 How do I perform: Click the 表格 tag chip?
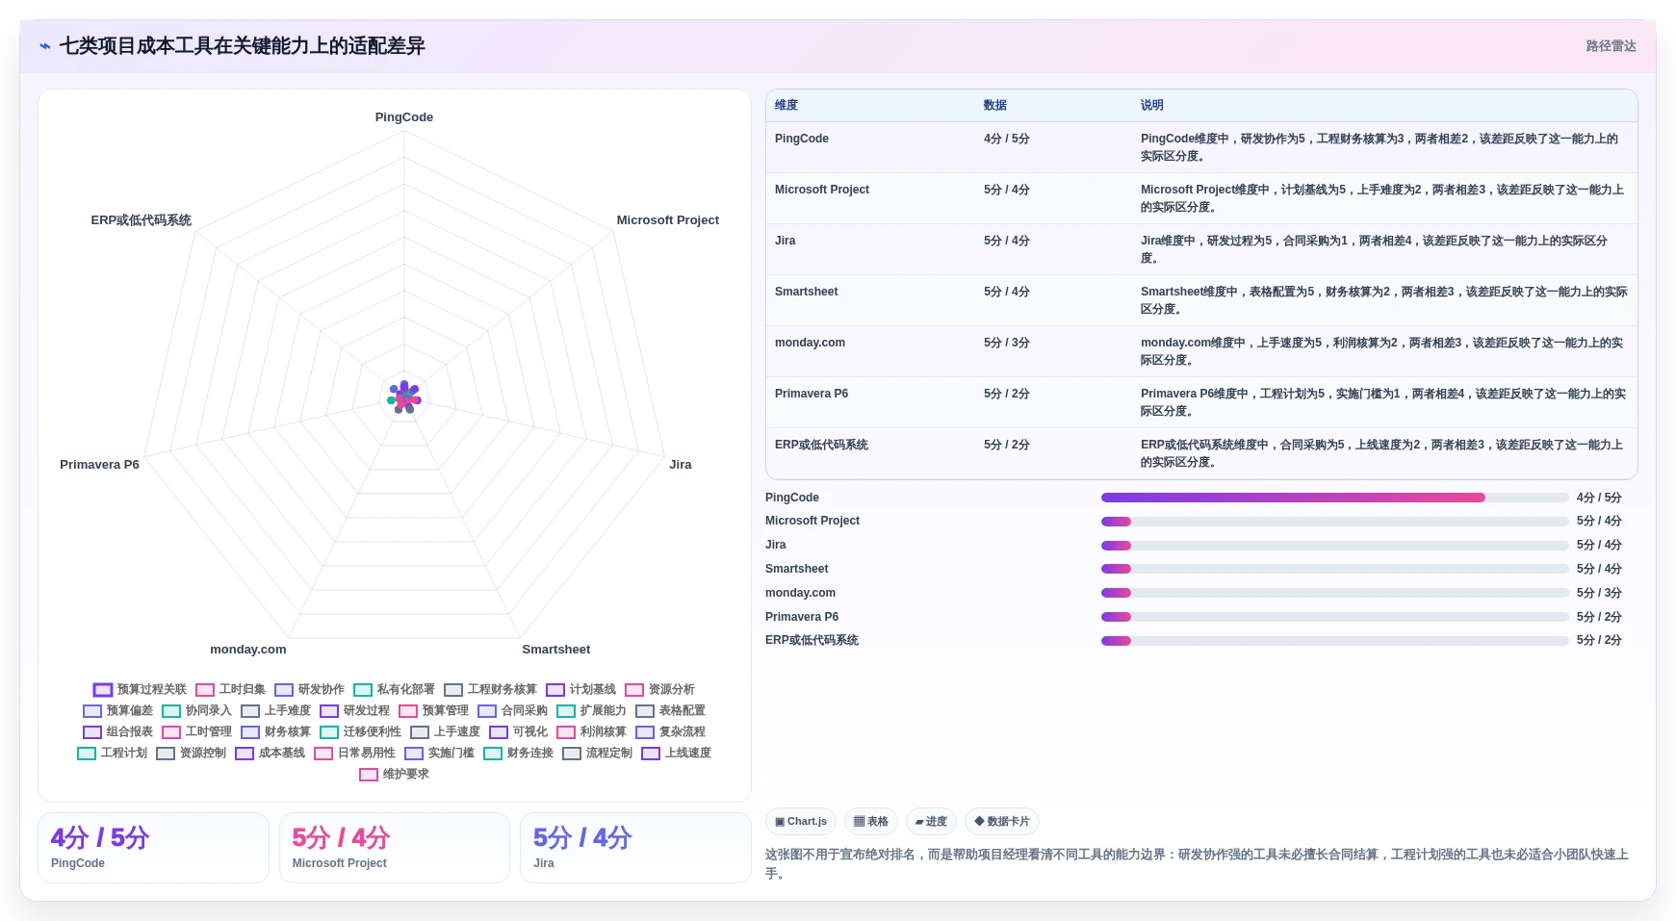pyautogui.click(x=871, y=821)
